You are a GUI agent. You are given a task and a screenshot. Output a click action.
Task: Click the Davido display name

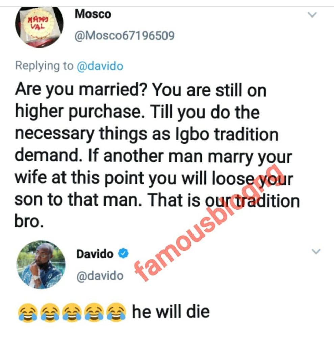pyautogui.click(x=95, y=254)
